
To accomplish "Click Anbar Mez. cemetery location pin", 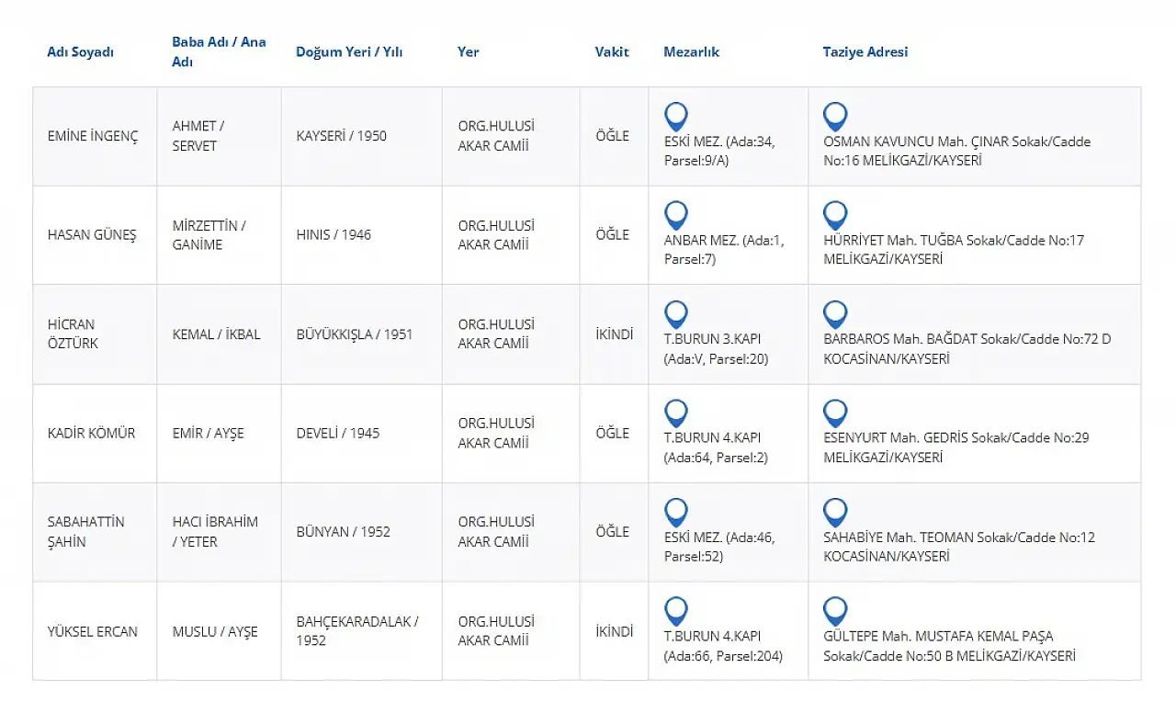I will [676, 215].
